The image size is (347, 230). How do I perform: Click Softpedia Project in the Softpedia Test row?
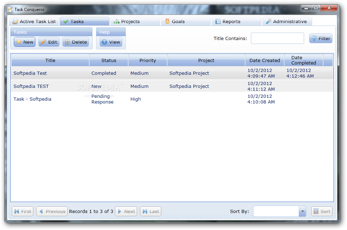(189, 73)
